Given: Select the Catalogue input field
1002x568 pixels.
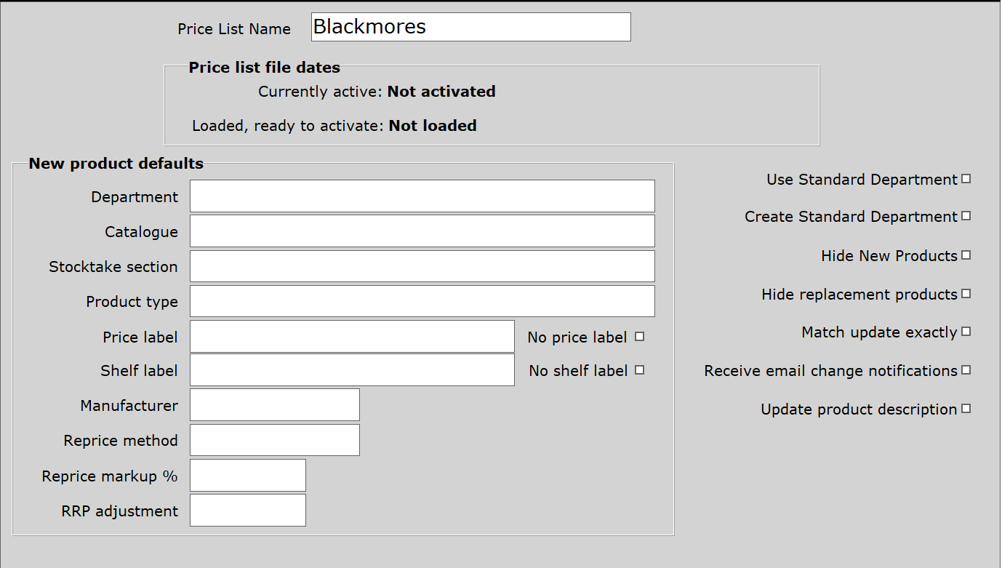Looking at the screenshot, I should click(x=422, y=231).
